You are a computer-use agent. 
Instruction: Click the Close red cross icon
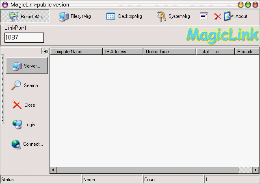[x=17, y=105]
